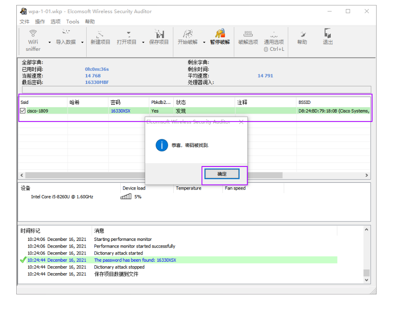Select the 'Dictionary attack started' log row
The width and height of the screenshot is (397, 313).
pos(182,253)
